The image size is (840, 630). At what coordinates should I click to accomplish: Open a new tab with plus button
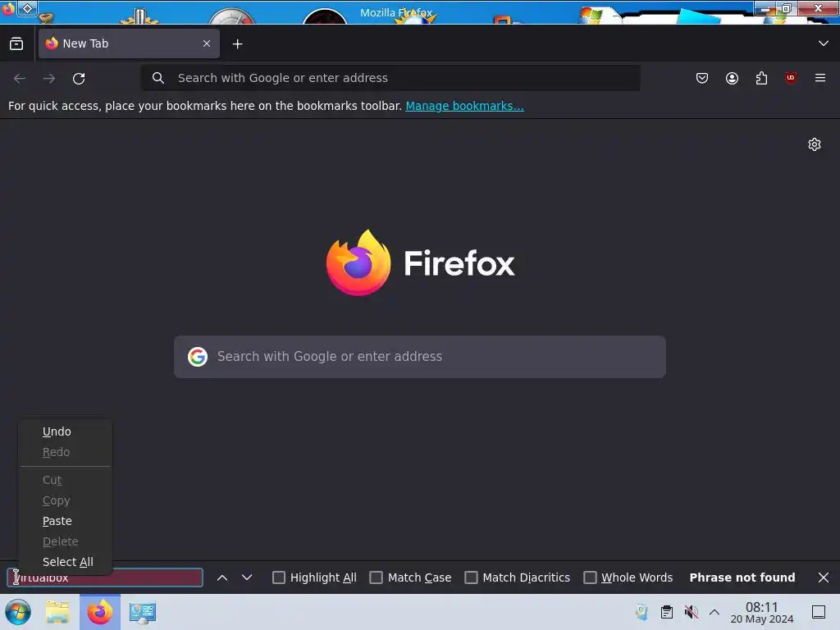coord(237,44)
